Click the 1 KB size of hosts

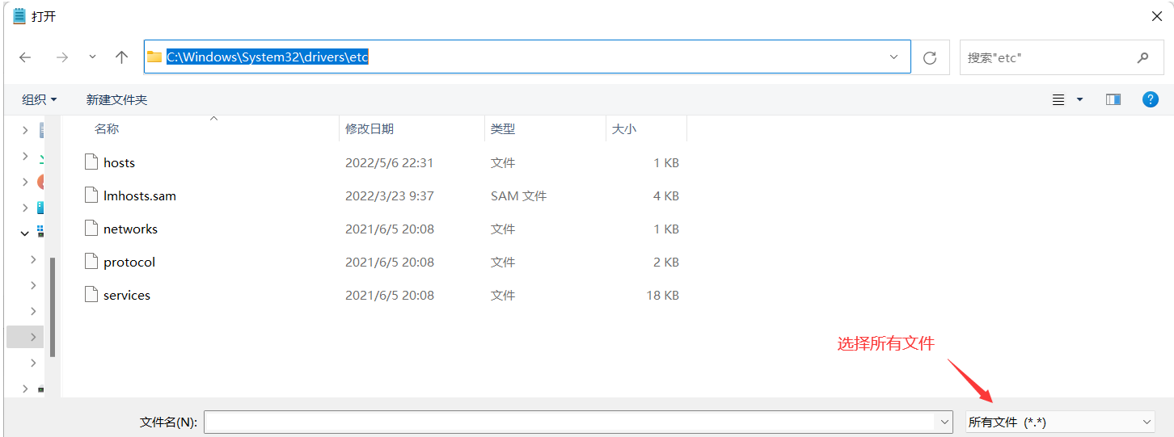click(666, 162)
